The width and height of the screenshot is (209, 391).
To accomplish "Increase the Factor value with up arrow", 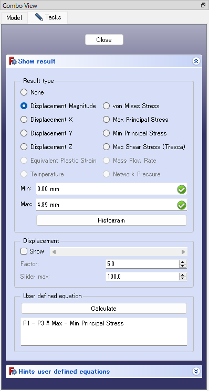I will (x=183, y=262).
